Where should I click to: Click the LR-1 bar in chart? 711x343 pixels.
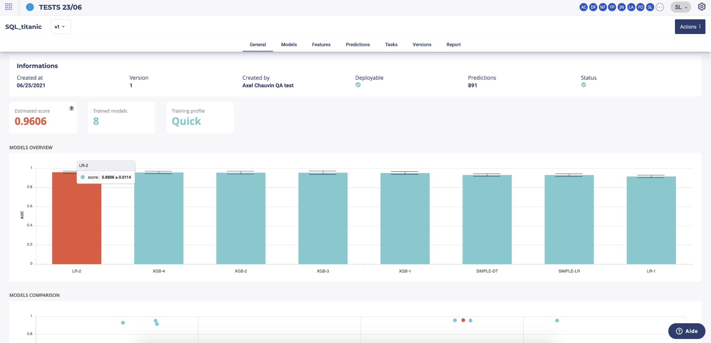click(651, 220)
